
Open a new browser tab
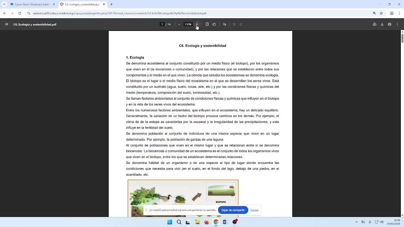(111, 4)
